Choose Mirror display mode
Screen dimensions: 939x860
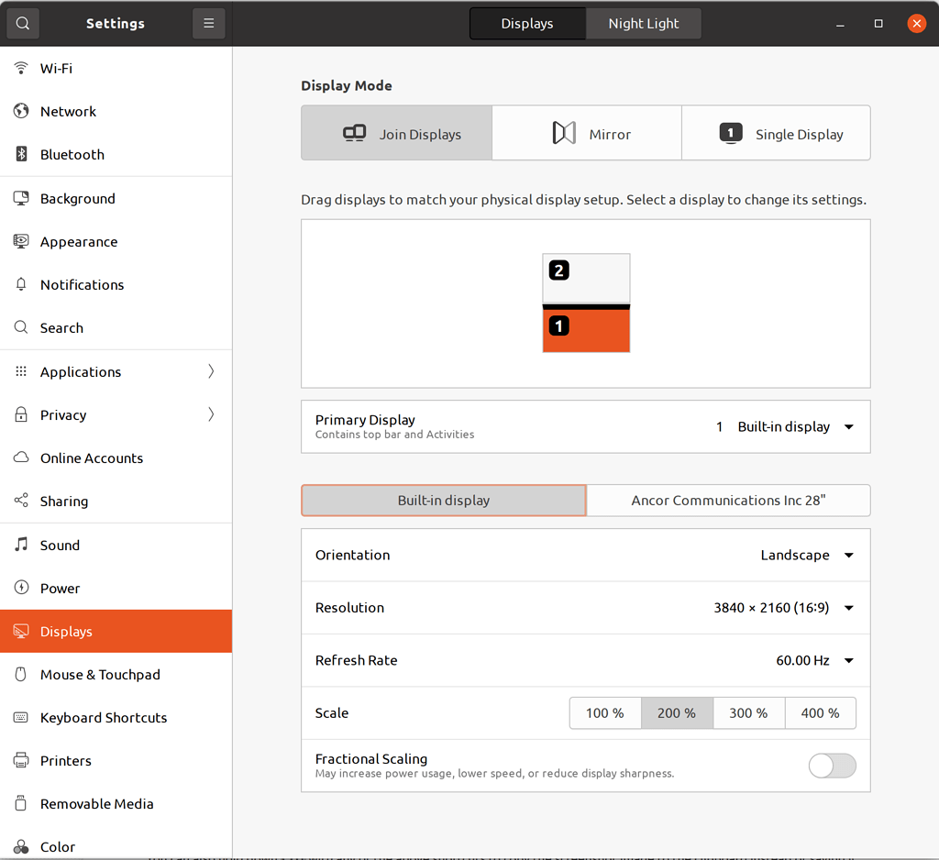point(587,134)
